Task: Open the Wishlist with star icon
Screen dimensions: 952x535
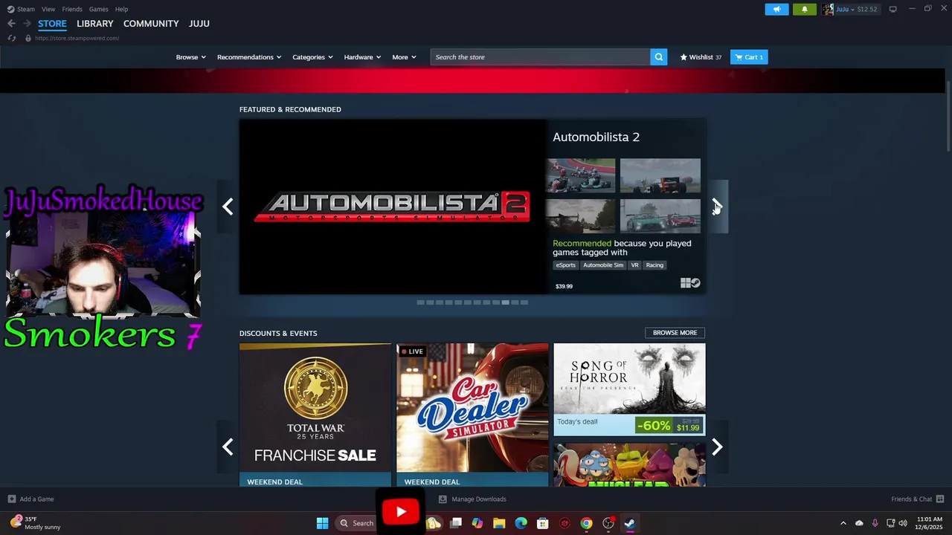Action: [701, 57]
